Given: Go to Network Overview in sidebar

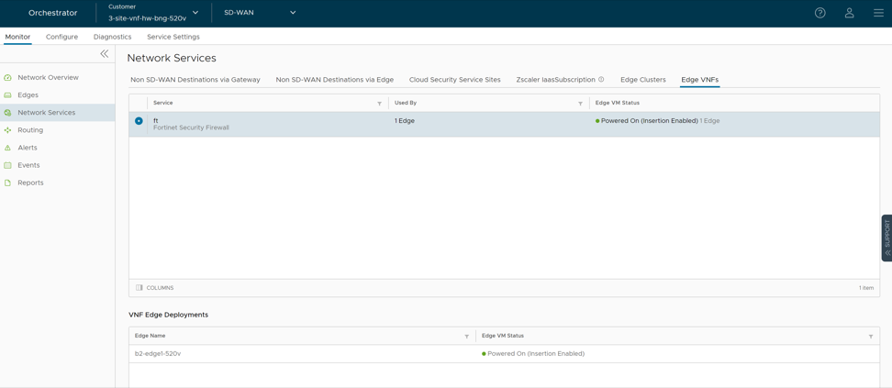Looking at the screenshot, I should click(48, 78).
